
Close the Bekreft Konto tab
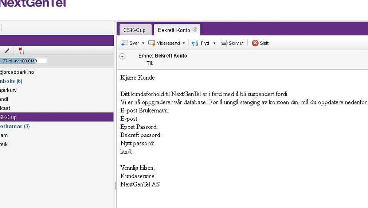195,30
